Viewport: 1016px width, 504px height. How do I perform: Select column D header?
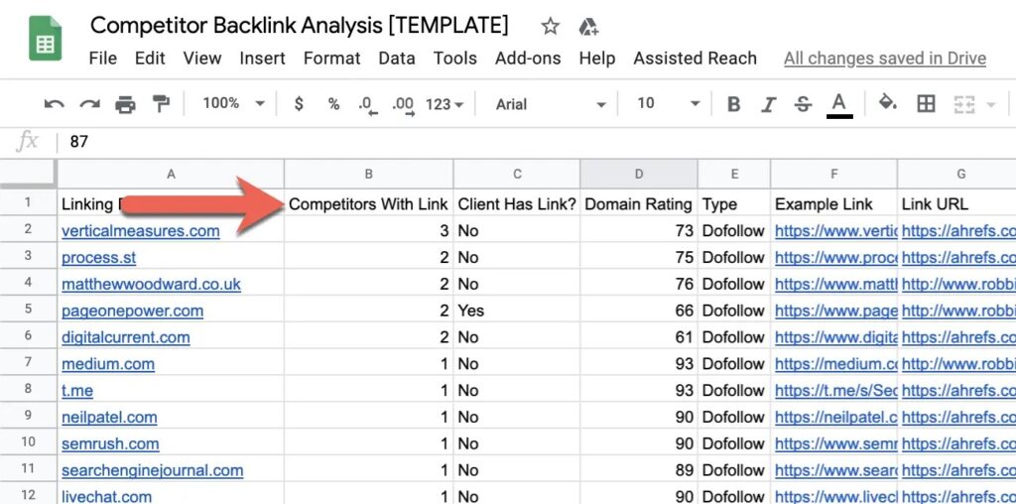639,174
